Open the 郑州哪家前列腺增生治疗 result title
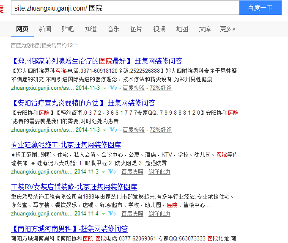The image size is (288, 243). [96, 61]
